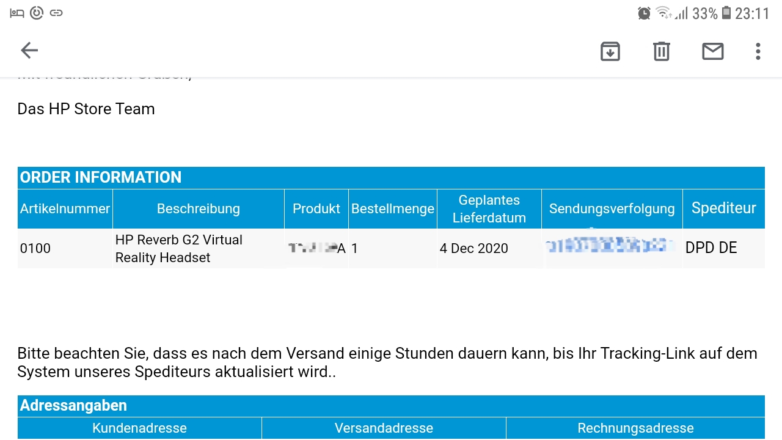Select the Geplantes Lieferdatum header
Viewport: 782px width, 440px height.
pyautogui.click(x=489, y=209)
